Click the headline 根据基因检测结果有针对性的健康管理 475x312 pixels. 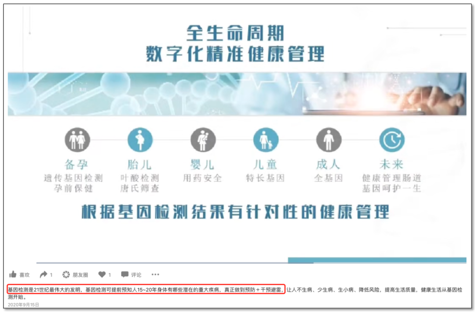pos(235,212)
